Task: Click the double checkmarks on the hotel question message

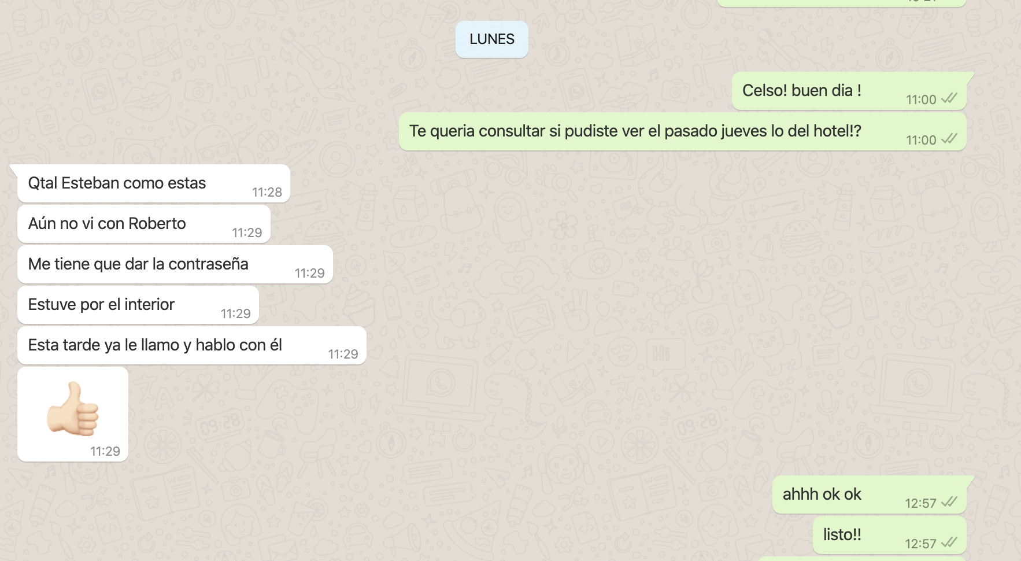Action: (949, 139)
